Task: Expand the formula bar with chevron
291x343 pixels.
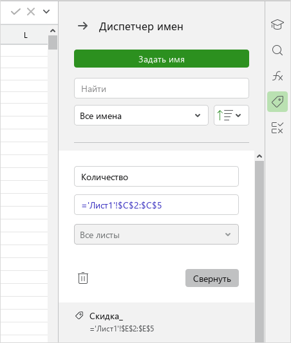Action: [46, 12]
